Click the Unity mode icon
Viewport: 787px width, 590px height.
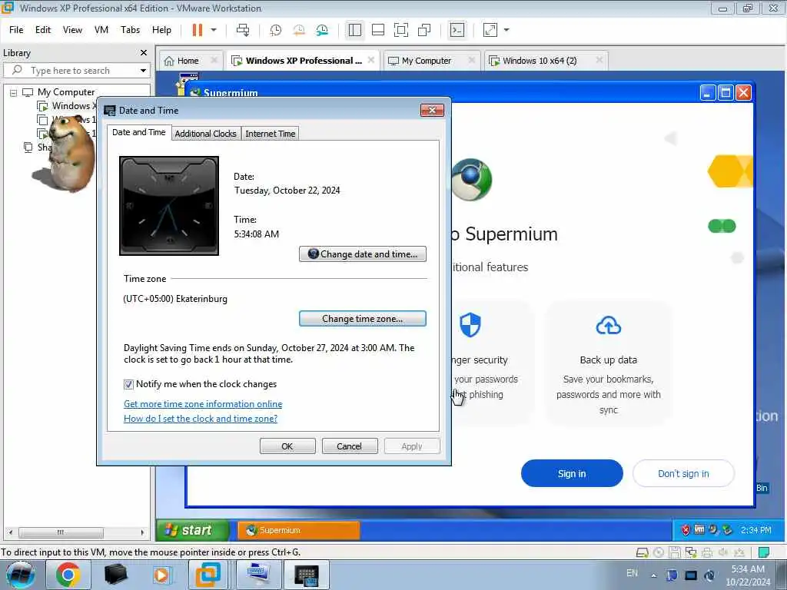pyautogui.click(x=424, y=30)
